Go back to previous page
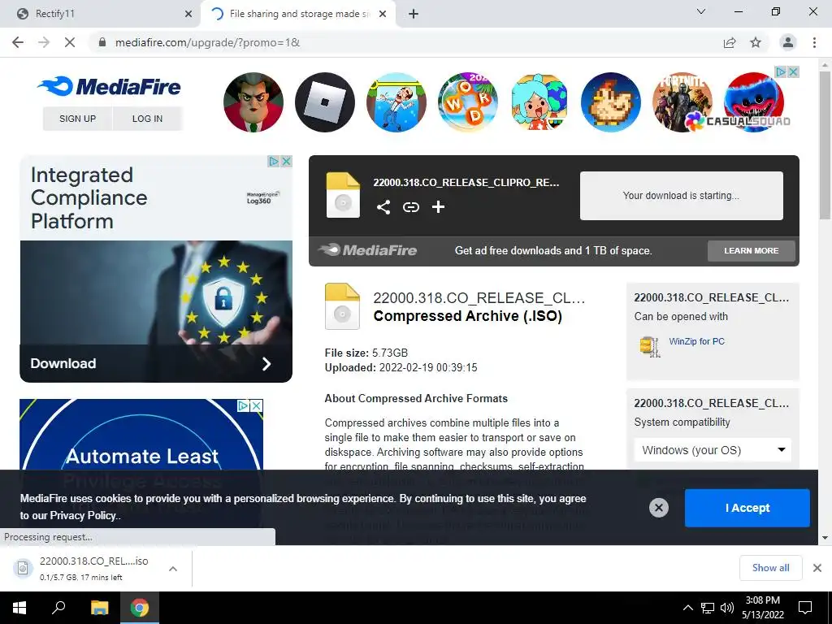 pos(18,42)
